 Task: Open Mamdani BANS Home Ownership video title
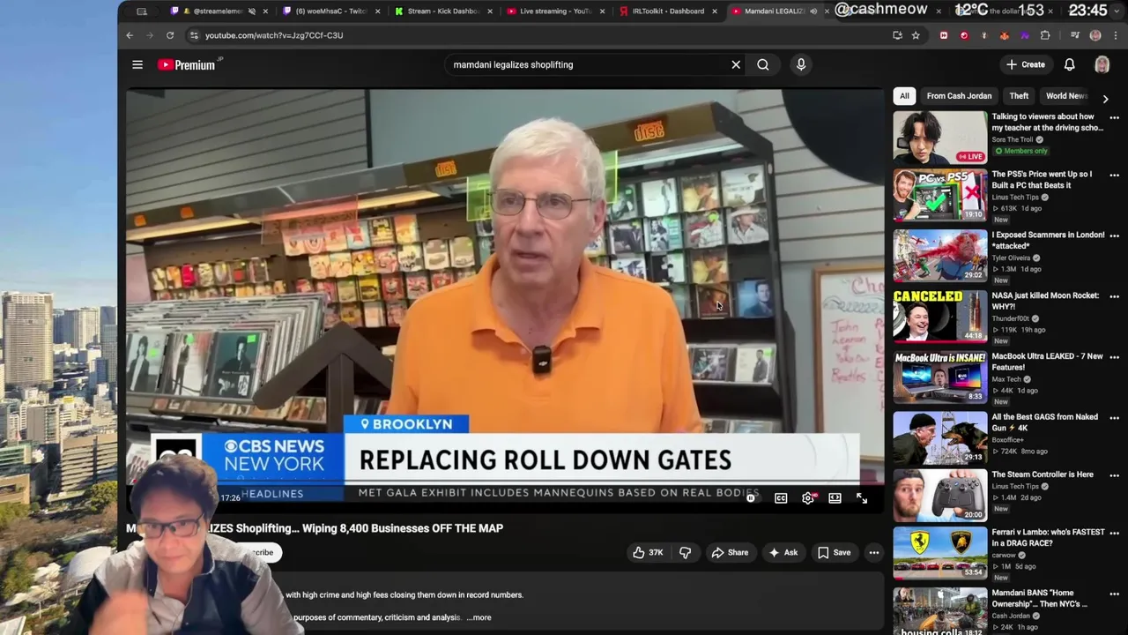(1040, 599)
